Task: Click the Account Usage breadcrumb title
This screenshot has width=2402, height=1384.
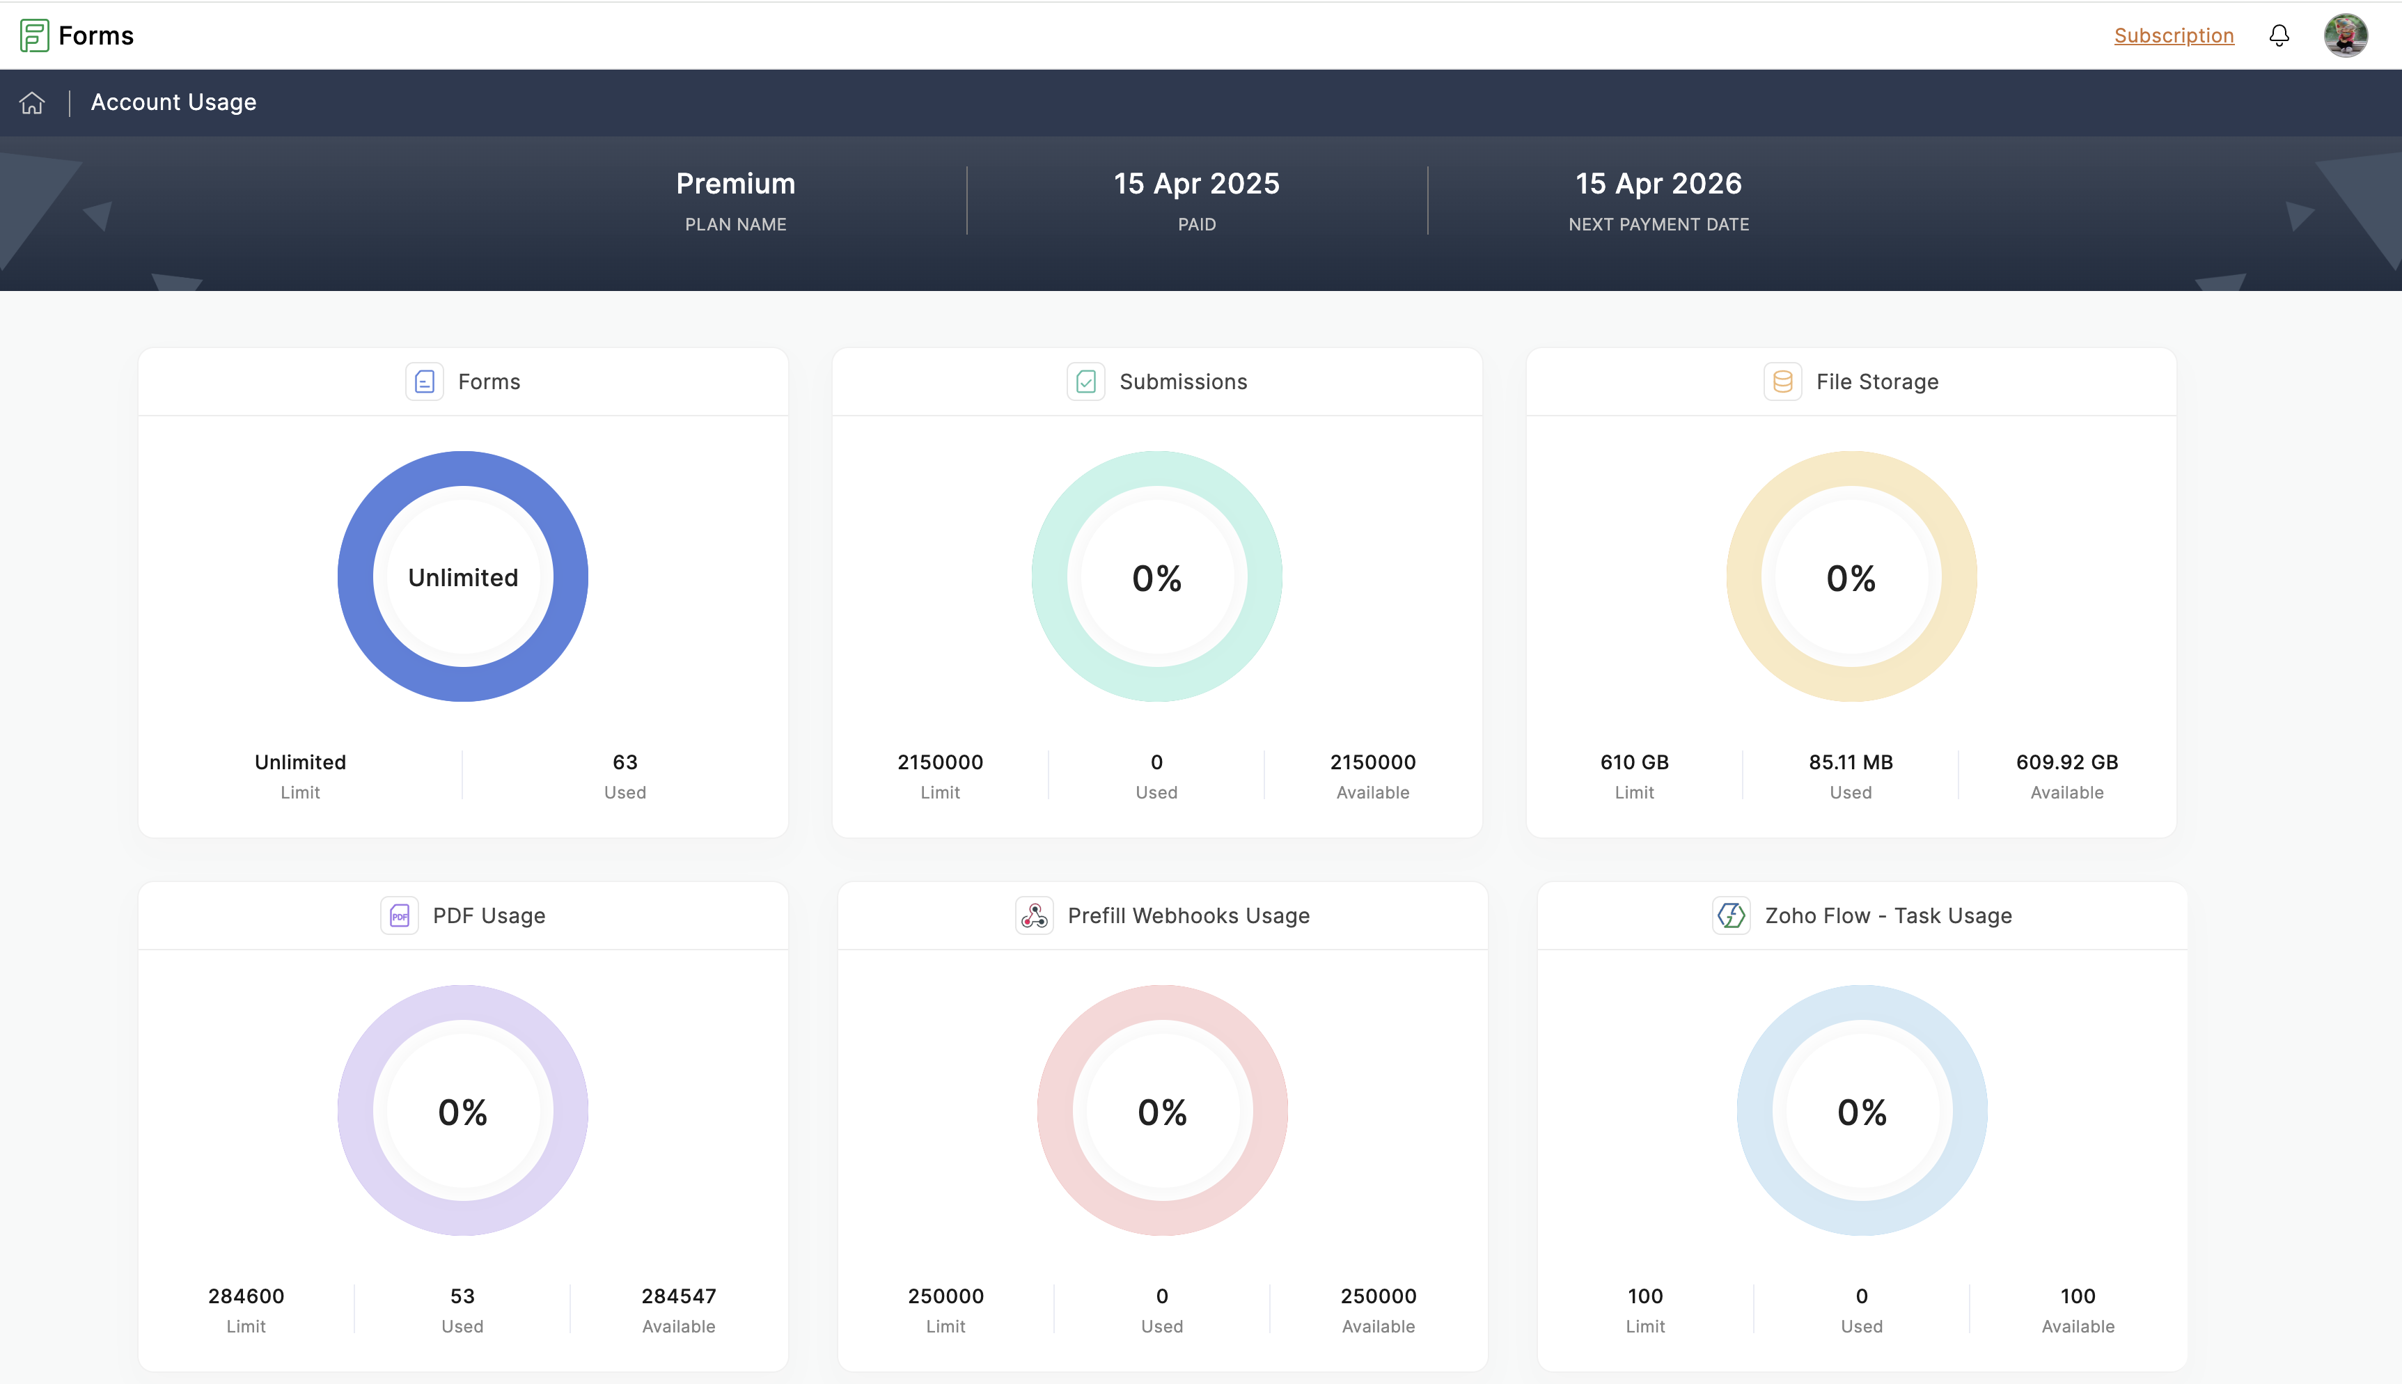Action: click(x=173, y=102)
